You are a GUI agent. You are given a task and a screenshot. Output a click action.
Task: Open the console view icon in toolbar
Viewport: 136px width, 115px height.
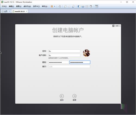97,6
